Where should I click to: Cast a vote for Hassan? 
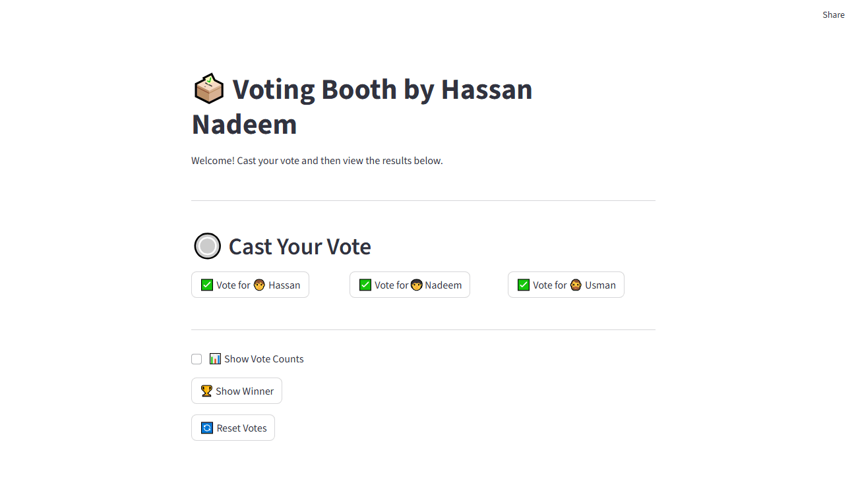pos(250,285)
